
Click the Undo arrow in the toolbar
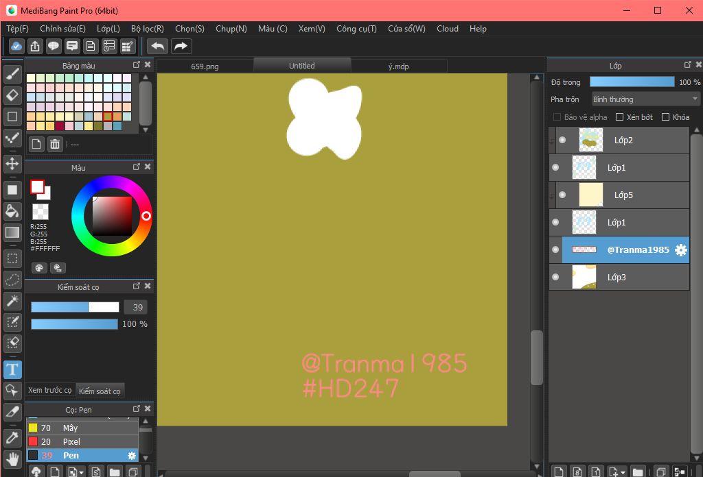(x=158, y=46)
